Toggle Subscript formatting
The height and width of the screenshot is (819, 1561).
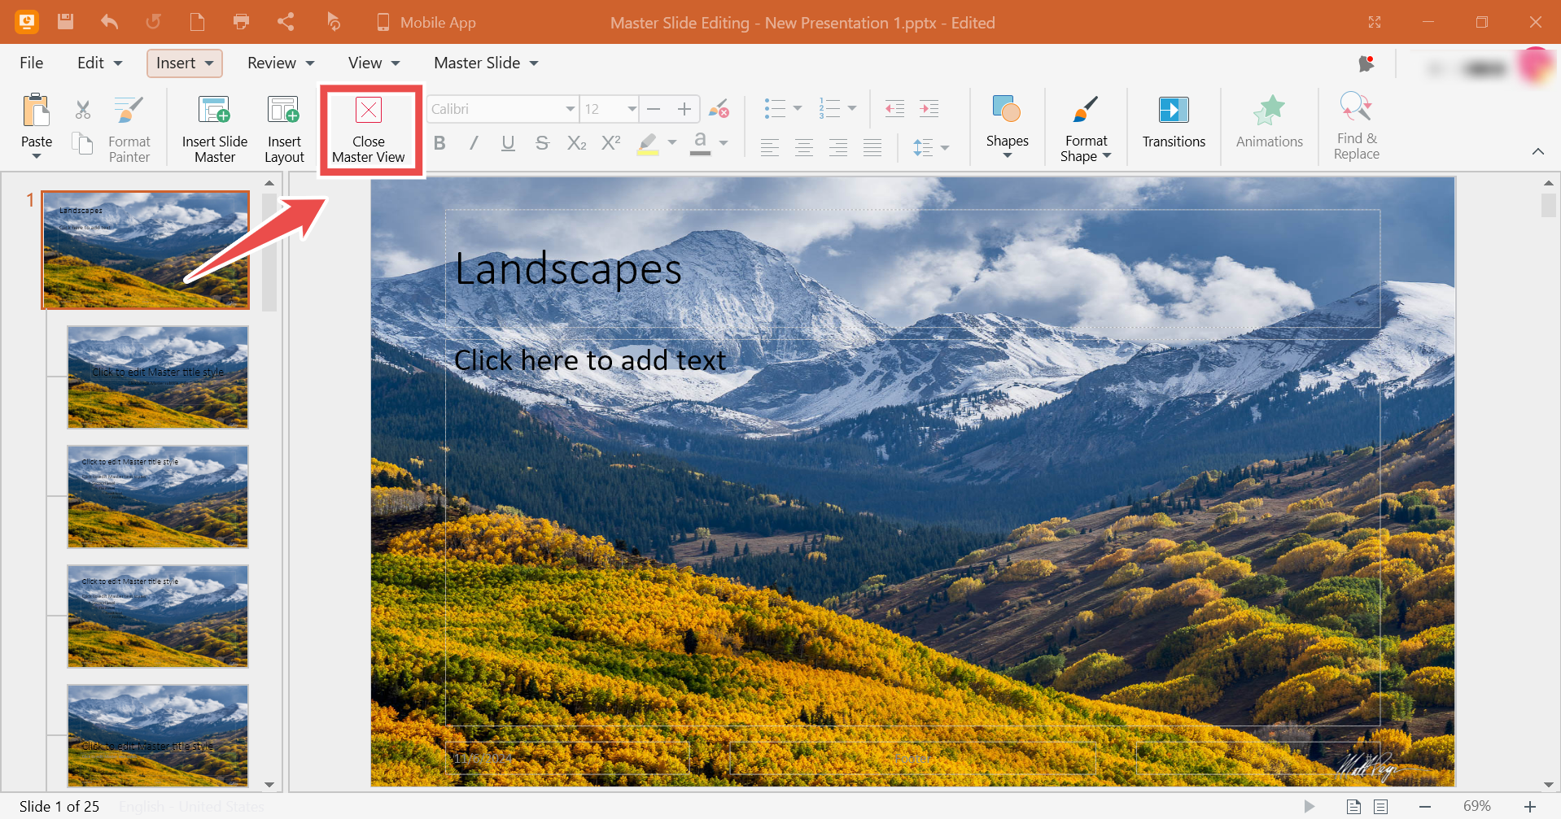point(576,144)
